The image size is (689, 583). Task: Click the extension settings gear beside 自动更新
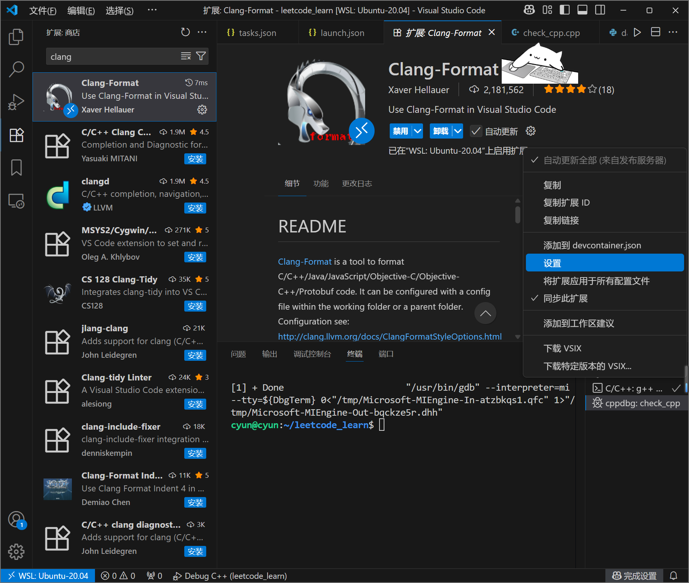(x=530, y=131)
